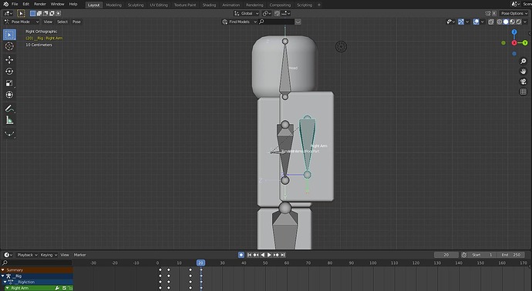
Task: Switch orthographic/perspective grid icon
Action: [524, 92]
